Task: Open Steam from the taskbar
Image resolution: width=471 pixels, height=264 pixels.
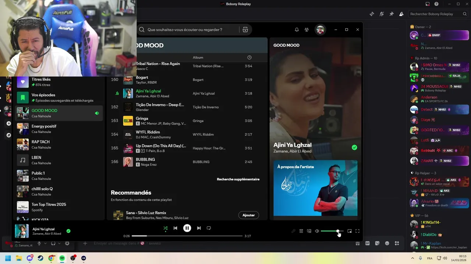Action: [x=40, y=258]
